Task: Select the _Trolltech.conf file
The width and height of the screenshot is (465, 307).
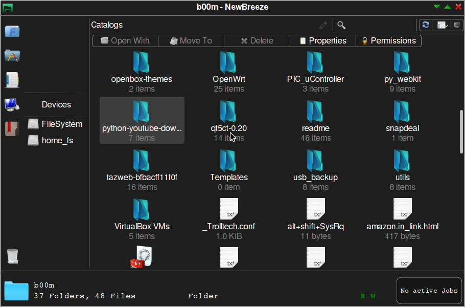Action: 229,218
